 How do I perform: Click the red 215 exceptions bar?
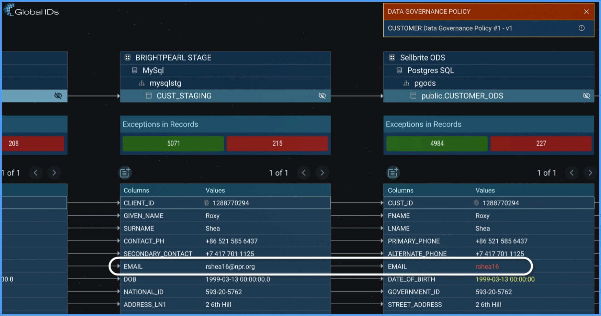click(x=277, y=144)
